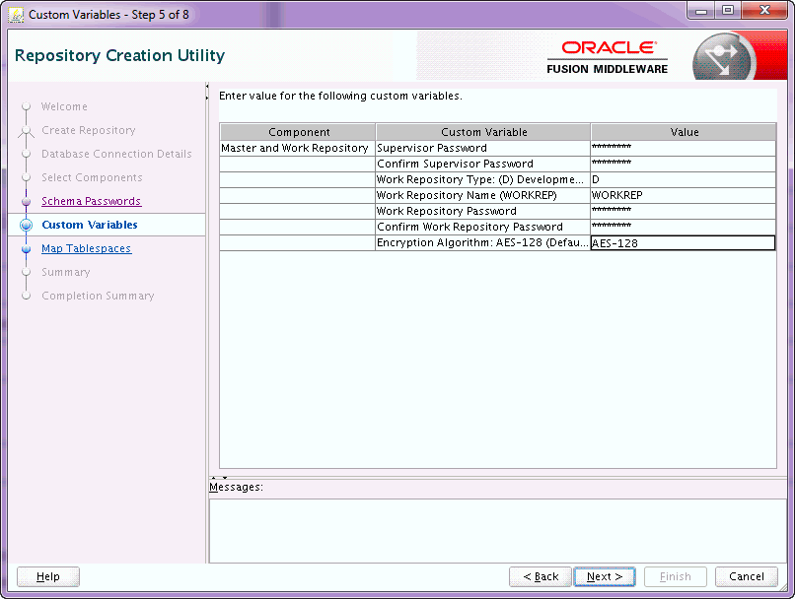
Task: Edit the AES-128 encryption algorithm value
Action: pyautogui.click(x=683, y=243)
